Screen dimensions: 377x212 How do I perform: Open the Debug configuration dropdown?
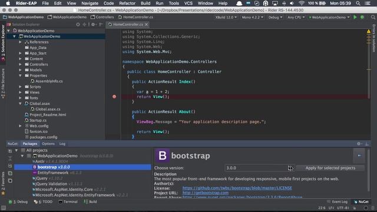pos(275,17)
